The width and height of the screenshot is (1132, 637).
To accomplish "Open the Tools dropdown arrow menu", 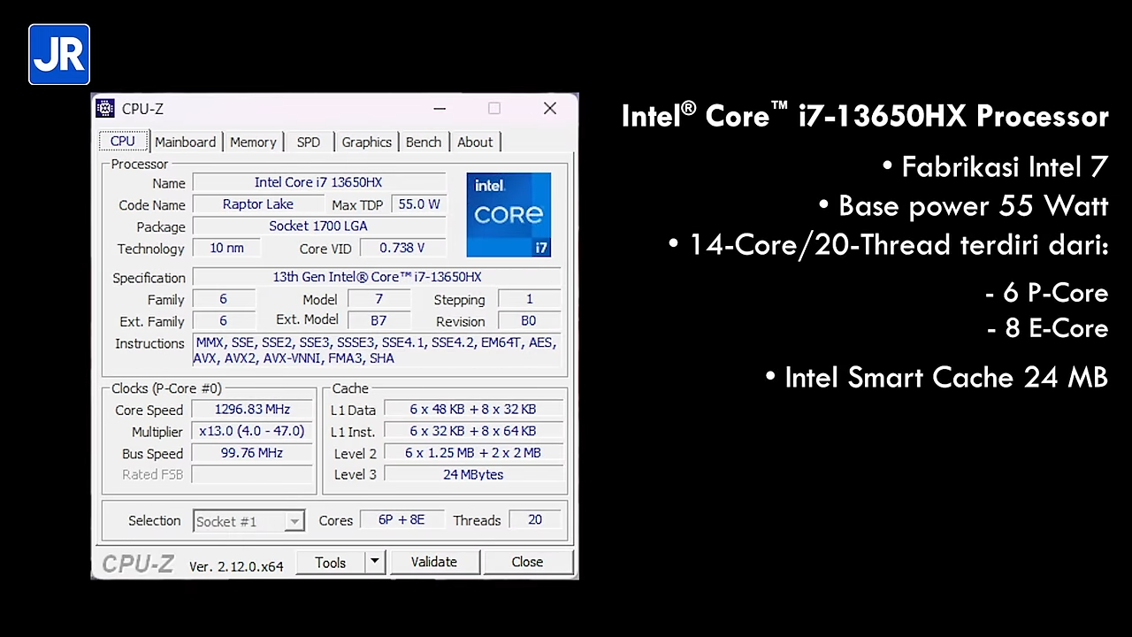I will point(375,562).
